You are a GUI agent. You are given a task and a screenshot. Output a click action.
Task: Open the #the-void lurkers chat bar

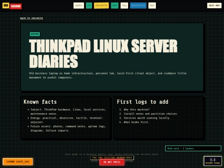(193, 149)
